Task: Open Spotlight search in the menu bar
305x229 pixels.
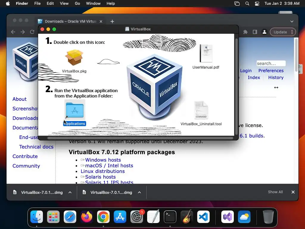Action: pos(247,4)
